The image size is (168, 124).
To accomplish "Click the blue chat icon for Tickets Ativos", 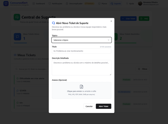I will (17, 37).
